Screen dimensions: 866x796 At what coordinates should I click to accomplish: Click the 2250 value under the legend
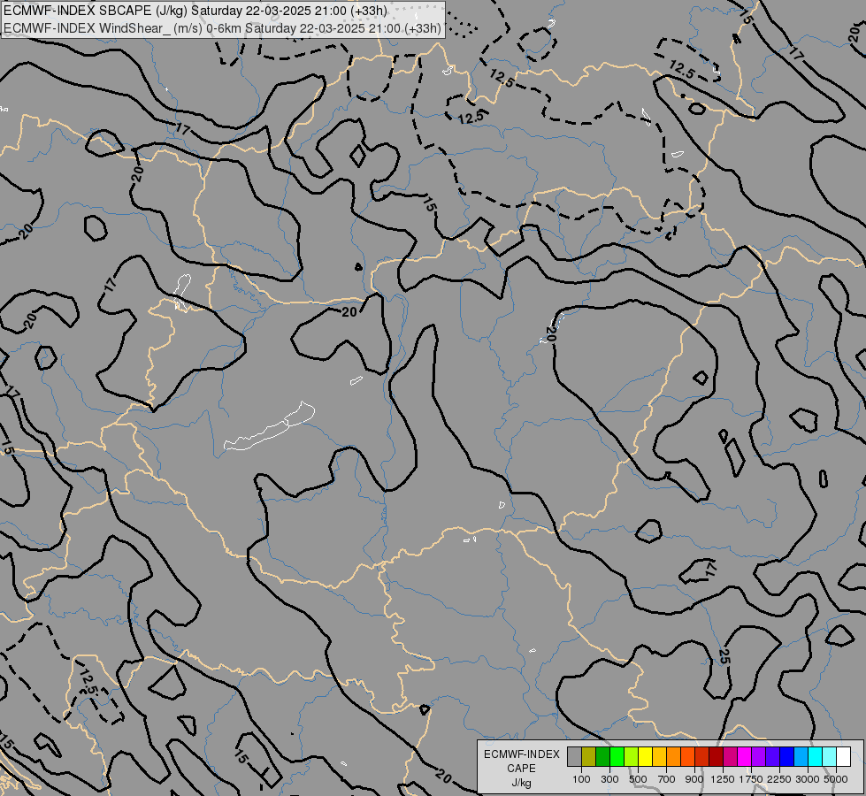[x=779, y=779]
